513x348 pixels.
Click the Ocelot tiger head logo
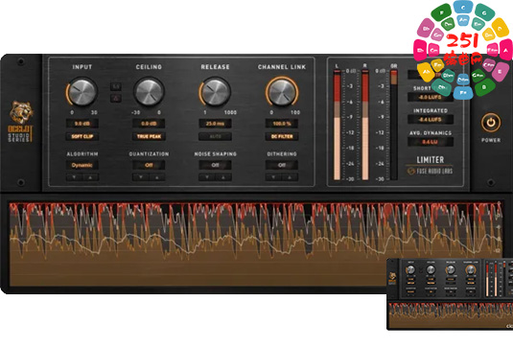point(21,112)
